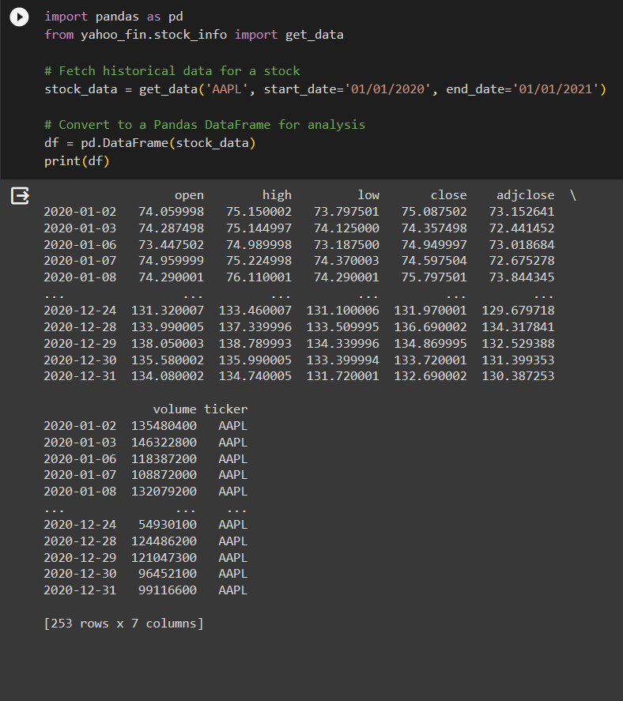Click the 'open' column header
This screenshot has width=623, height=701.
[x=189, y=195]
